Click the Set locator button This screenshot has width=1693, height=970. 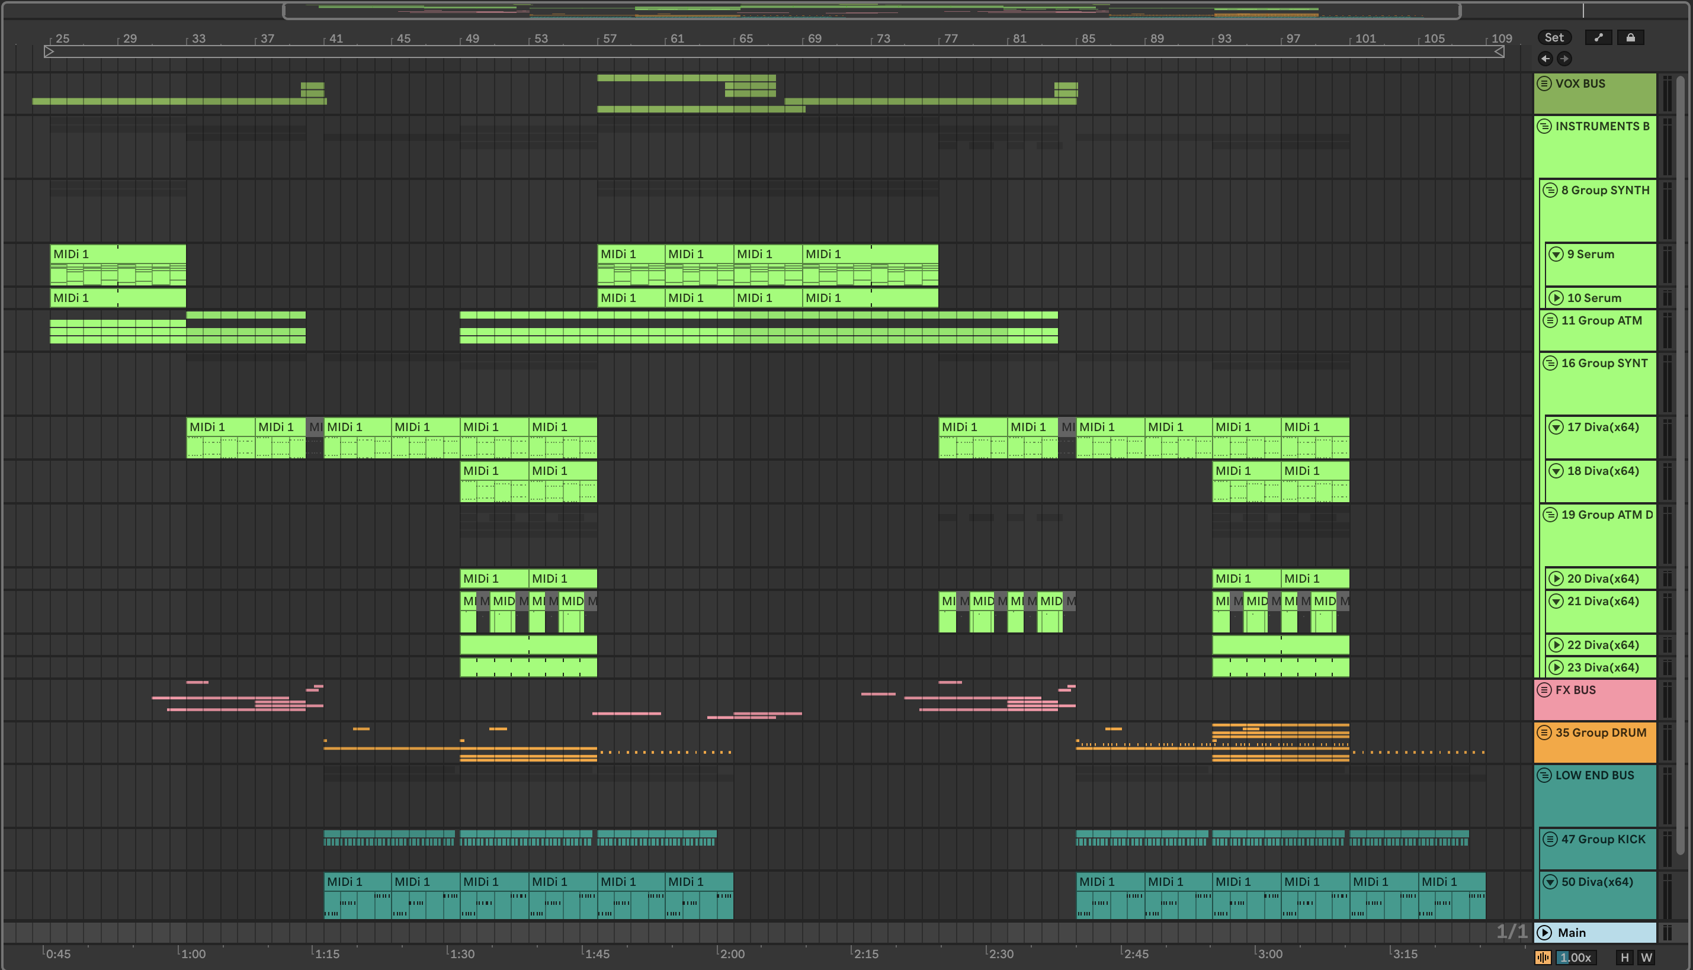point(1554,37)
